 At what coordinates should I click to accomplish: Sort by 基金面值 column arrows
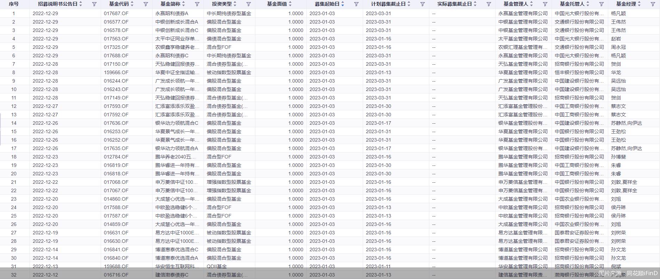(x=290, y=4)
